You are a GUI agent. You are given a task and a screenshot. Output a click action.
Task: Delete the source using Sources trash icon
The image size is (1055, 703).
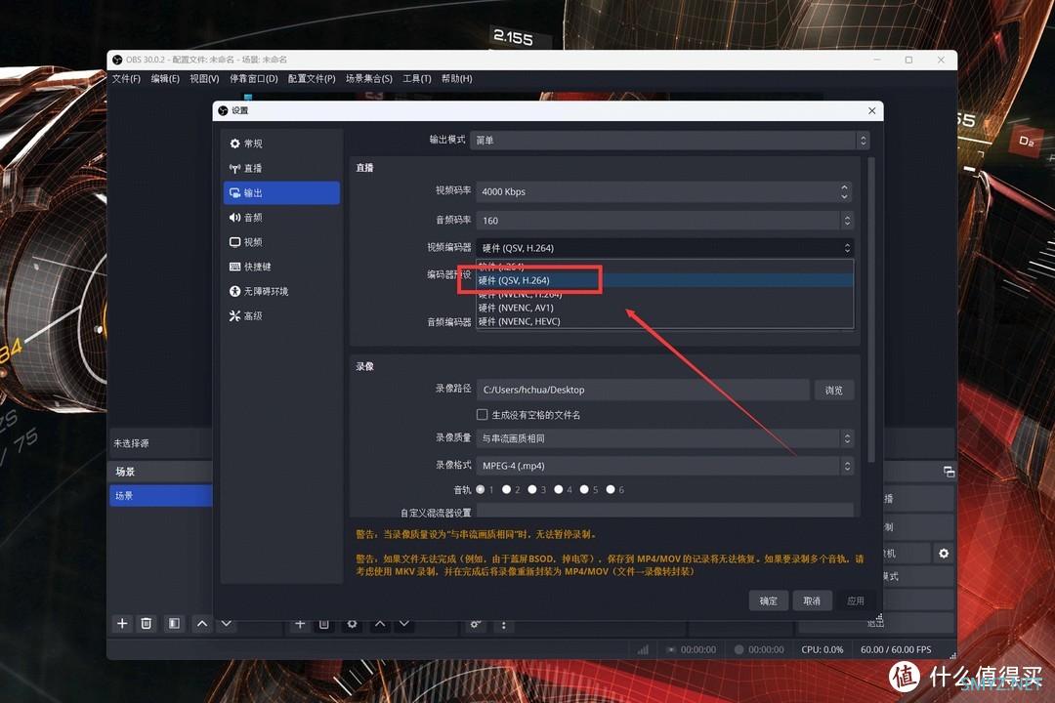click(x=324, y=624)
